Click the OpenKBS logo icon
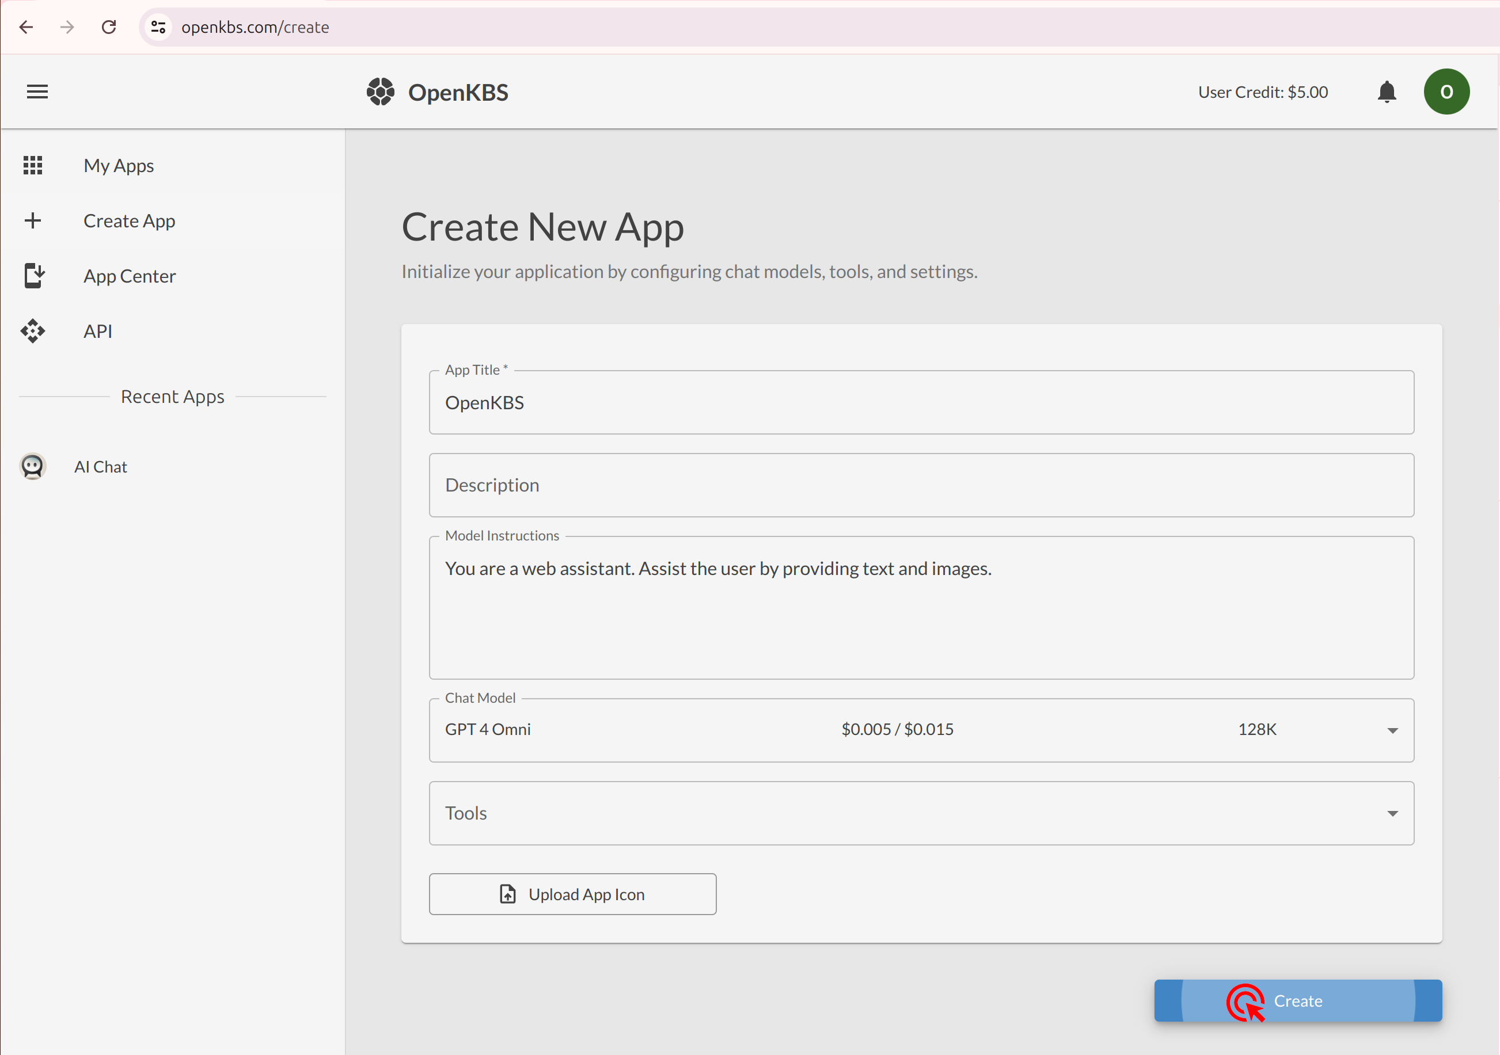Viewport: 1500px width, 1055px height. (x=382, y=93)
